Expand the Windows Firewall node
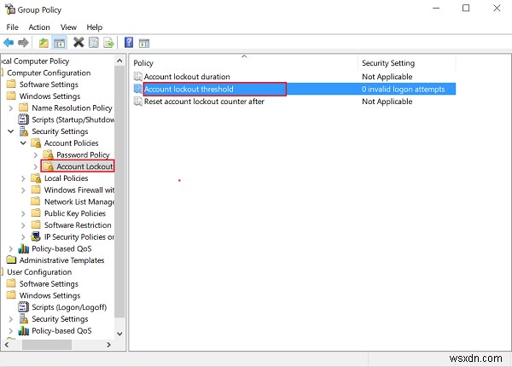Screen dimensions: 512x367 click(23, 190)
